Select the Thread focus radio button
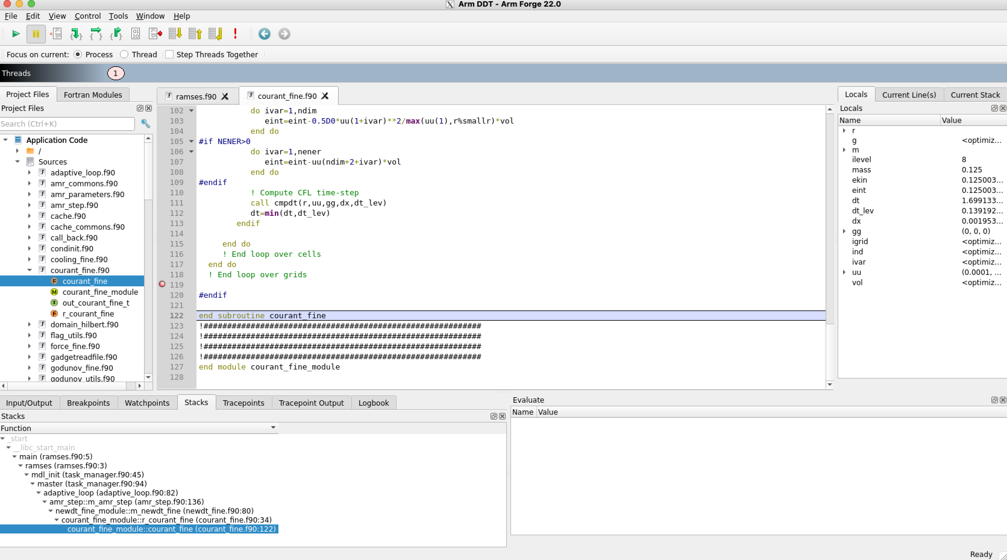1007x560 pixels. 124,54
